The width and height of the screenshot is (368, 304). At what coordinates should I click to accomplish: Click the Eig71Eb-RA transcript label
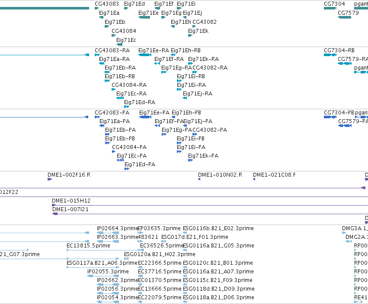pyautogui.click(x=120, y=68)
